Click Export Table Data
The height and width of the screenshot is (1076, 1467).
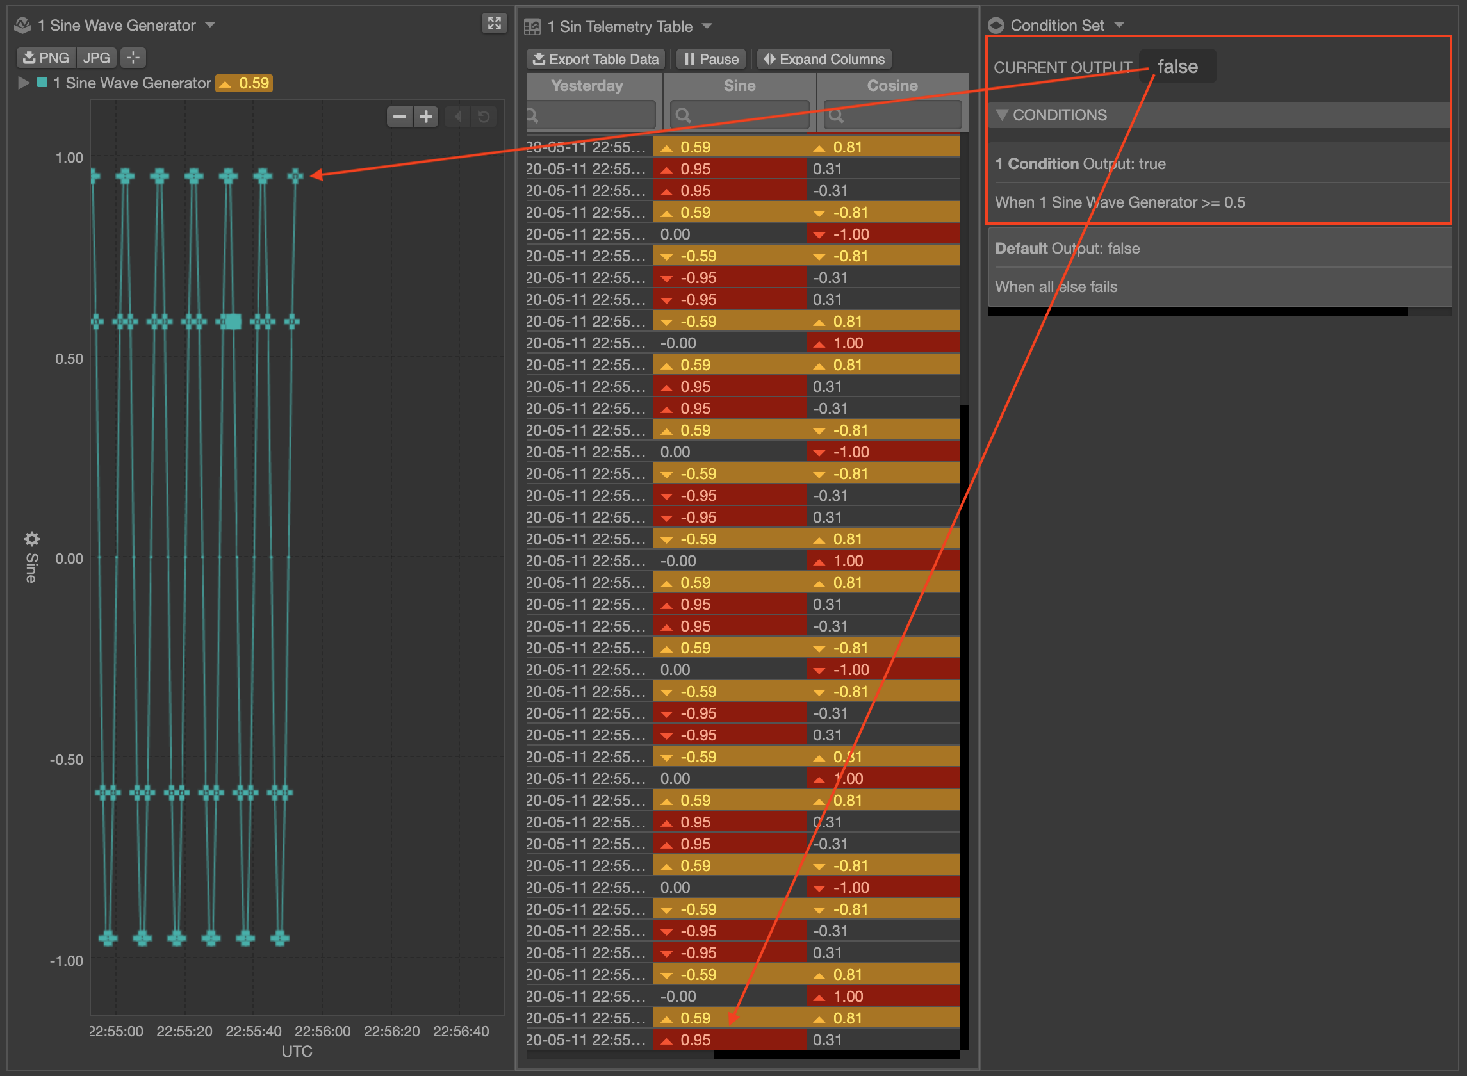point(594,59)
